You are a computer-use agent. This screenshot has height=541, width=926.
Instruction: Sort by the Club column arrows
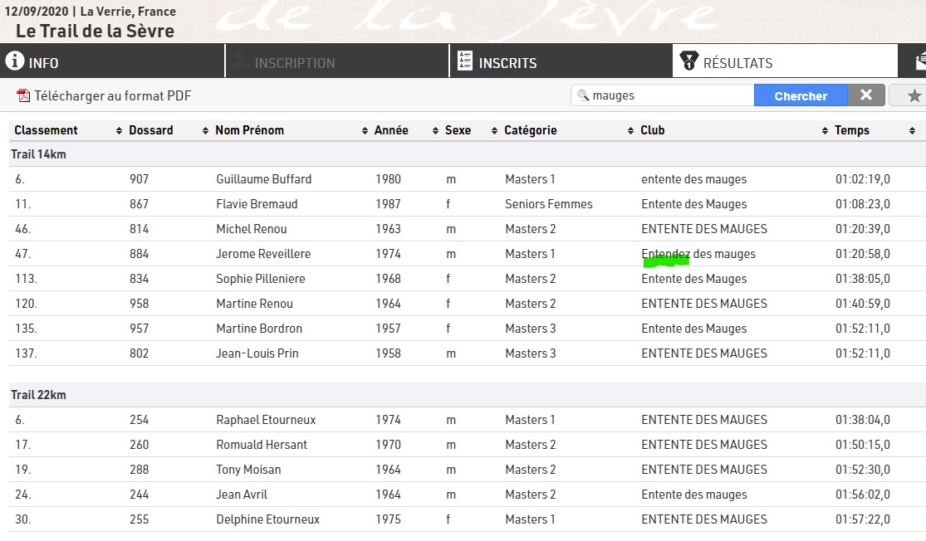825,131
